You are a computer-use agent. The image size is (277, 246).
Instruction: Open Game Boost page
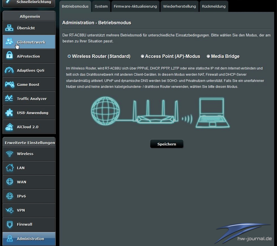29,84
